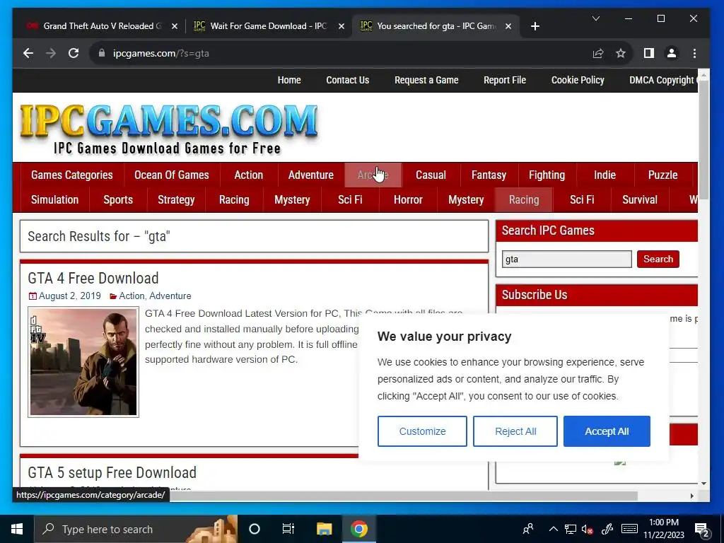The image size is (724, 543).
Task: Click the red Search button
Action: [x=658, y=259]
